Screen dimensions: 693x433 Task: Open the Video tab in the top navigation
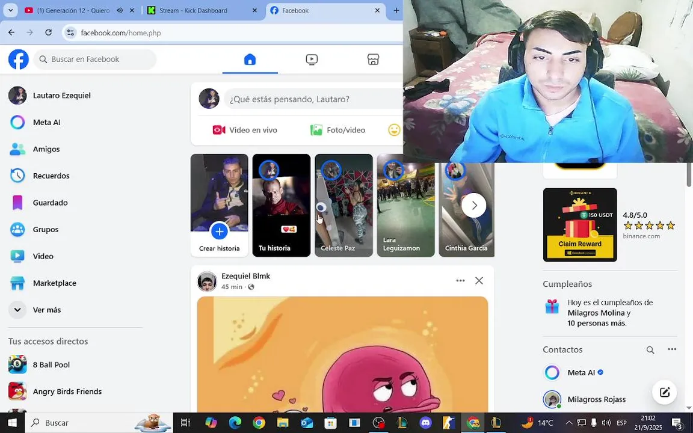[312, 59]
